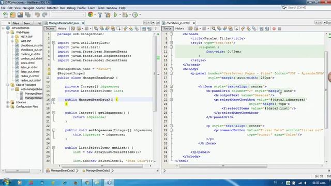The width and height of the screenshot is (331, 186).
Task: Click History button in Java editor
Action: pos(62,28)
